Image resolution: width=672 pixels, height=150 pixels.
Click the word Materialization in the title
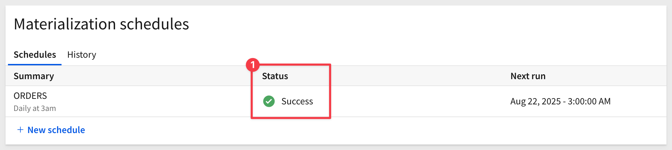pyautogui.click(x=65, y=24)
